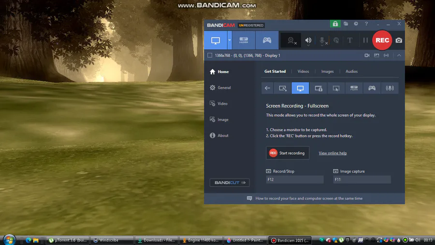435x245 pixels.
Task: Click the taskbar clock 08:13
Action: click(428, 240)
